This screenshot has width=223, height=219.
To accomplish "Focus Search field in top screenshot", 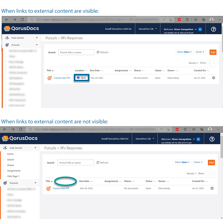I will pos(76,52).
